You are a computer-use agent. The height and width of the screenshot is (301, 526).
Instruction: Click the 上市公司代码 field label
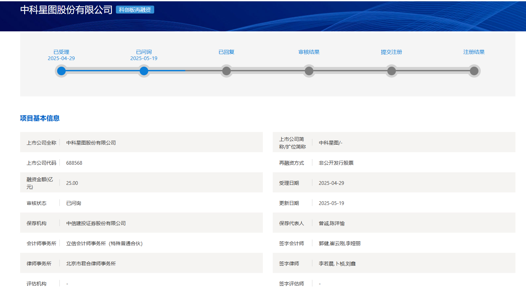click(x=42, y=163)
